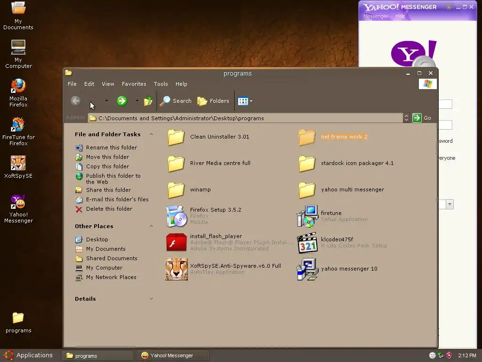
Task: Click the system tray clock
Action: (467, 355)
